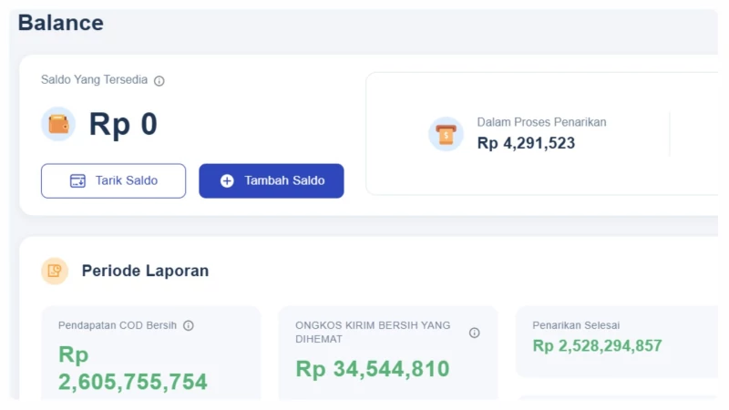Screen dimensions: 729x410
Task: Open the Pendapatan COD Bersih info tooltip icon
Action: (x=189, y=325)
